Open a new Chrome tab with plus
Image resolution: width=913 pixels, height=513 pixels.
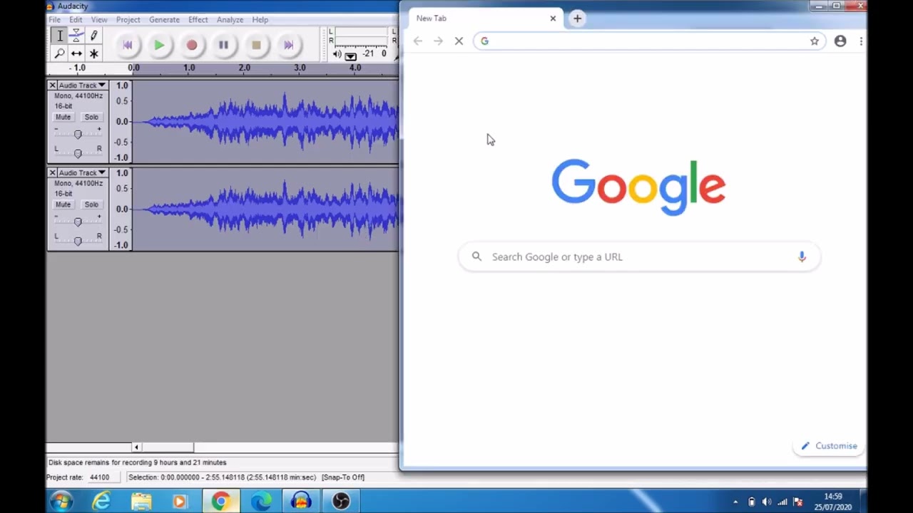point(577,19)
